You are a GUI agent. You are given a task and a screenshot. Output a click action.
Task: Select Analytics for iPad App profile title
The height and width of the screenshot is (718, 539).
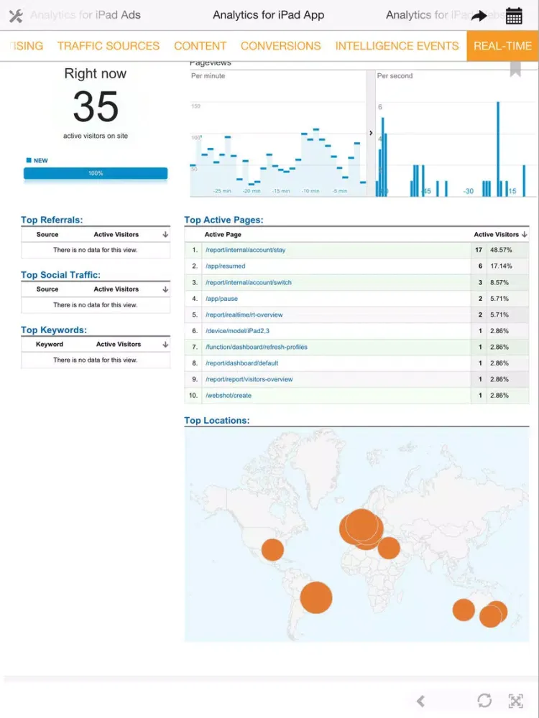coord(269,15)
